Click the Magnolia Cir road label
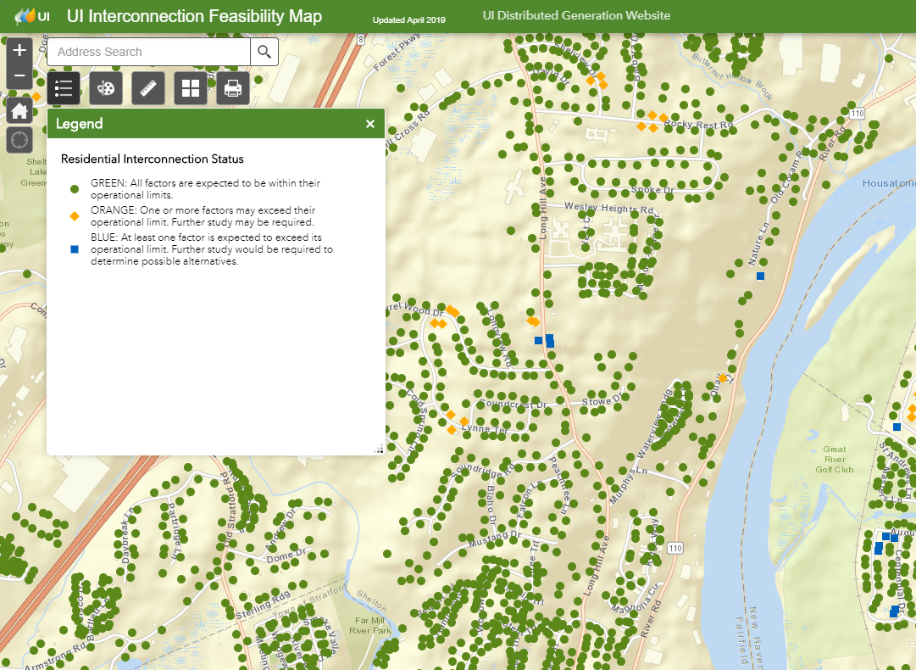This screenshot has width=916, height=670. click(x=635, y=598)
